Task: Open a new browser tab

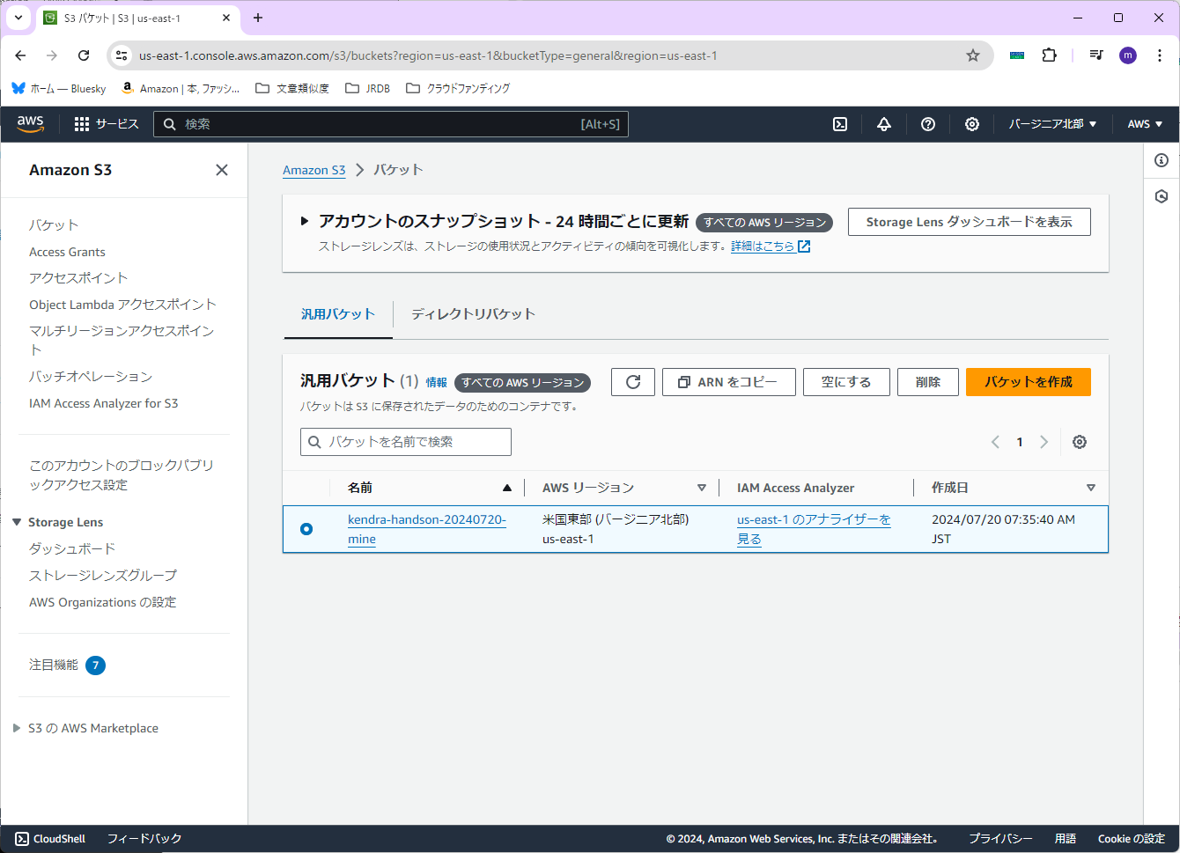Action: [x=258, y=18]
